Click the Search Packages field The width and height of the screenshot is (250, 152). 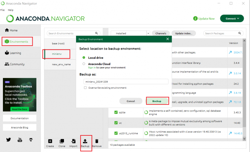[x=223, y=33]
